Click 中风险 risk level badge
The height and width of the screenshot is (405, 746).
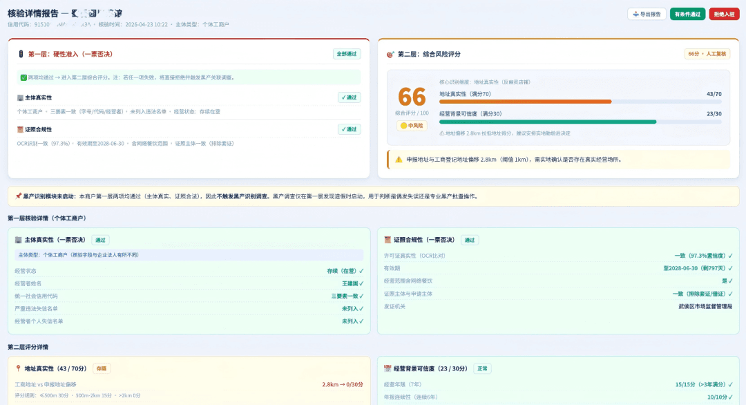412,126
